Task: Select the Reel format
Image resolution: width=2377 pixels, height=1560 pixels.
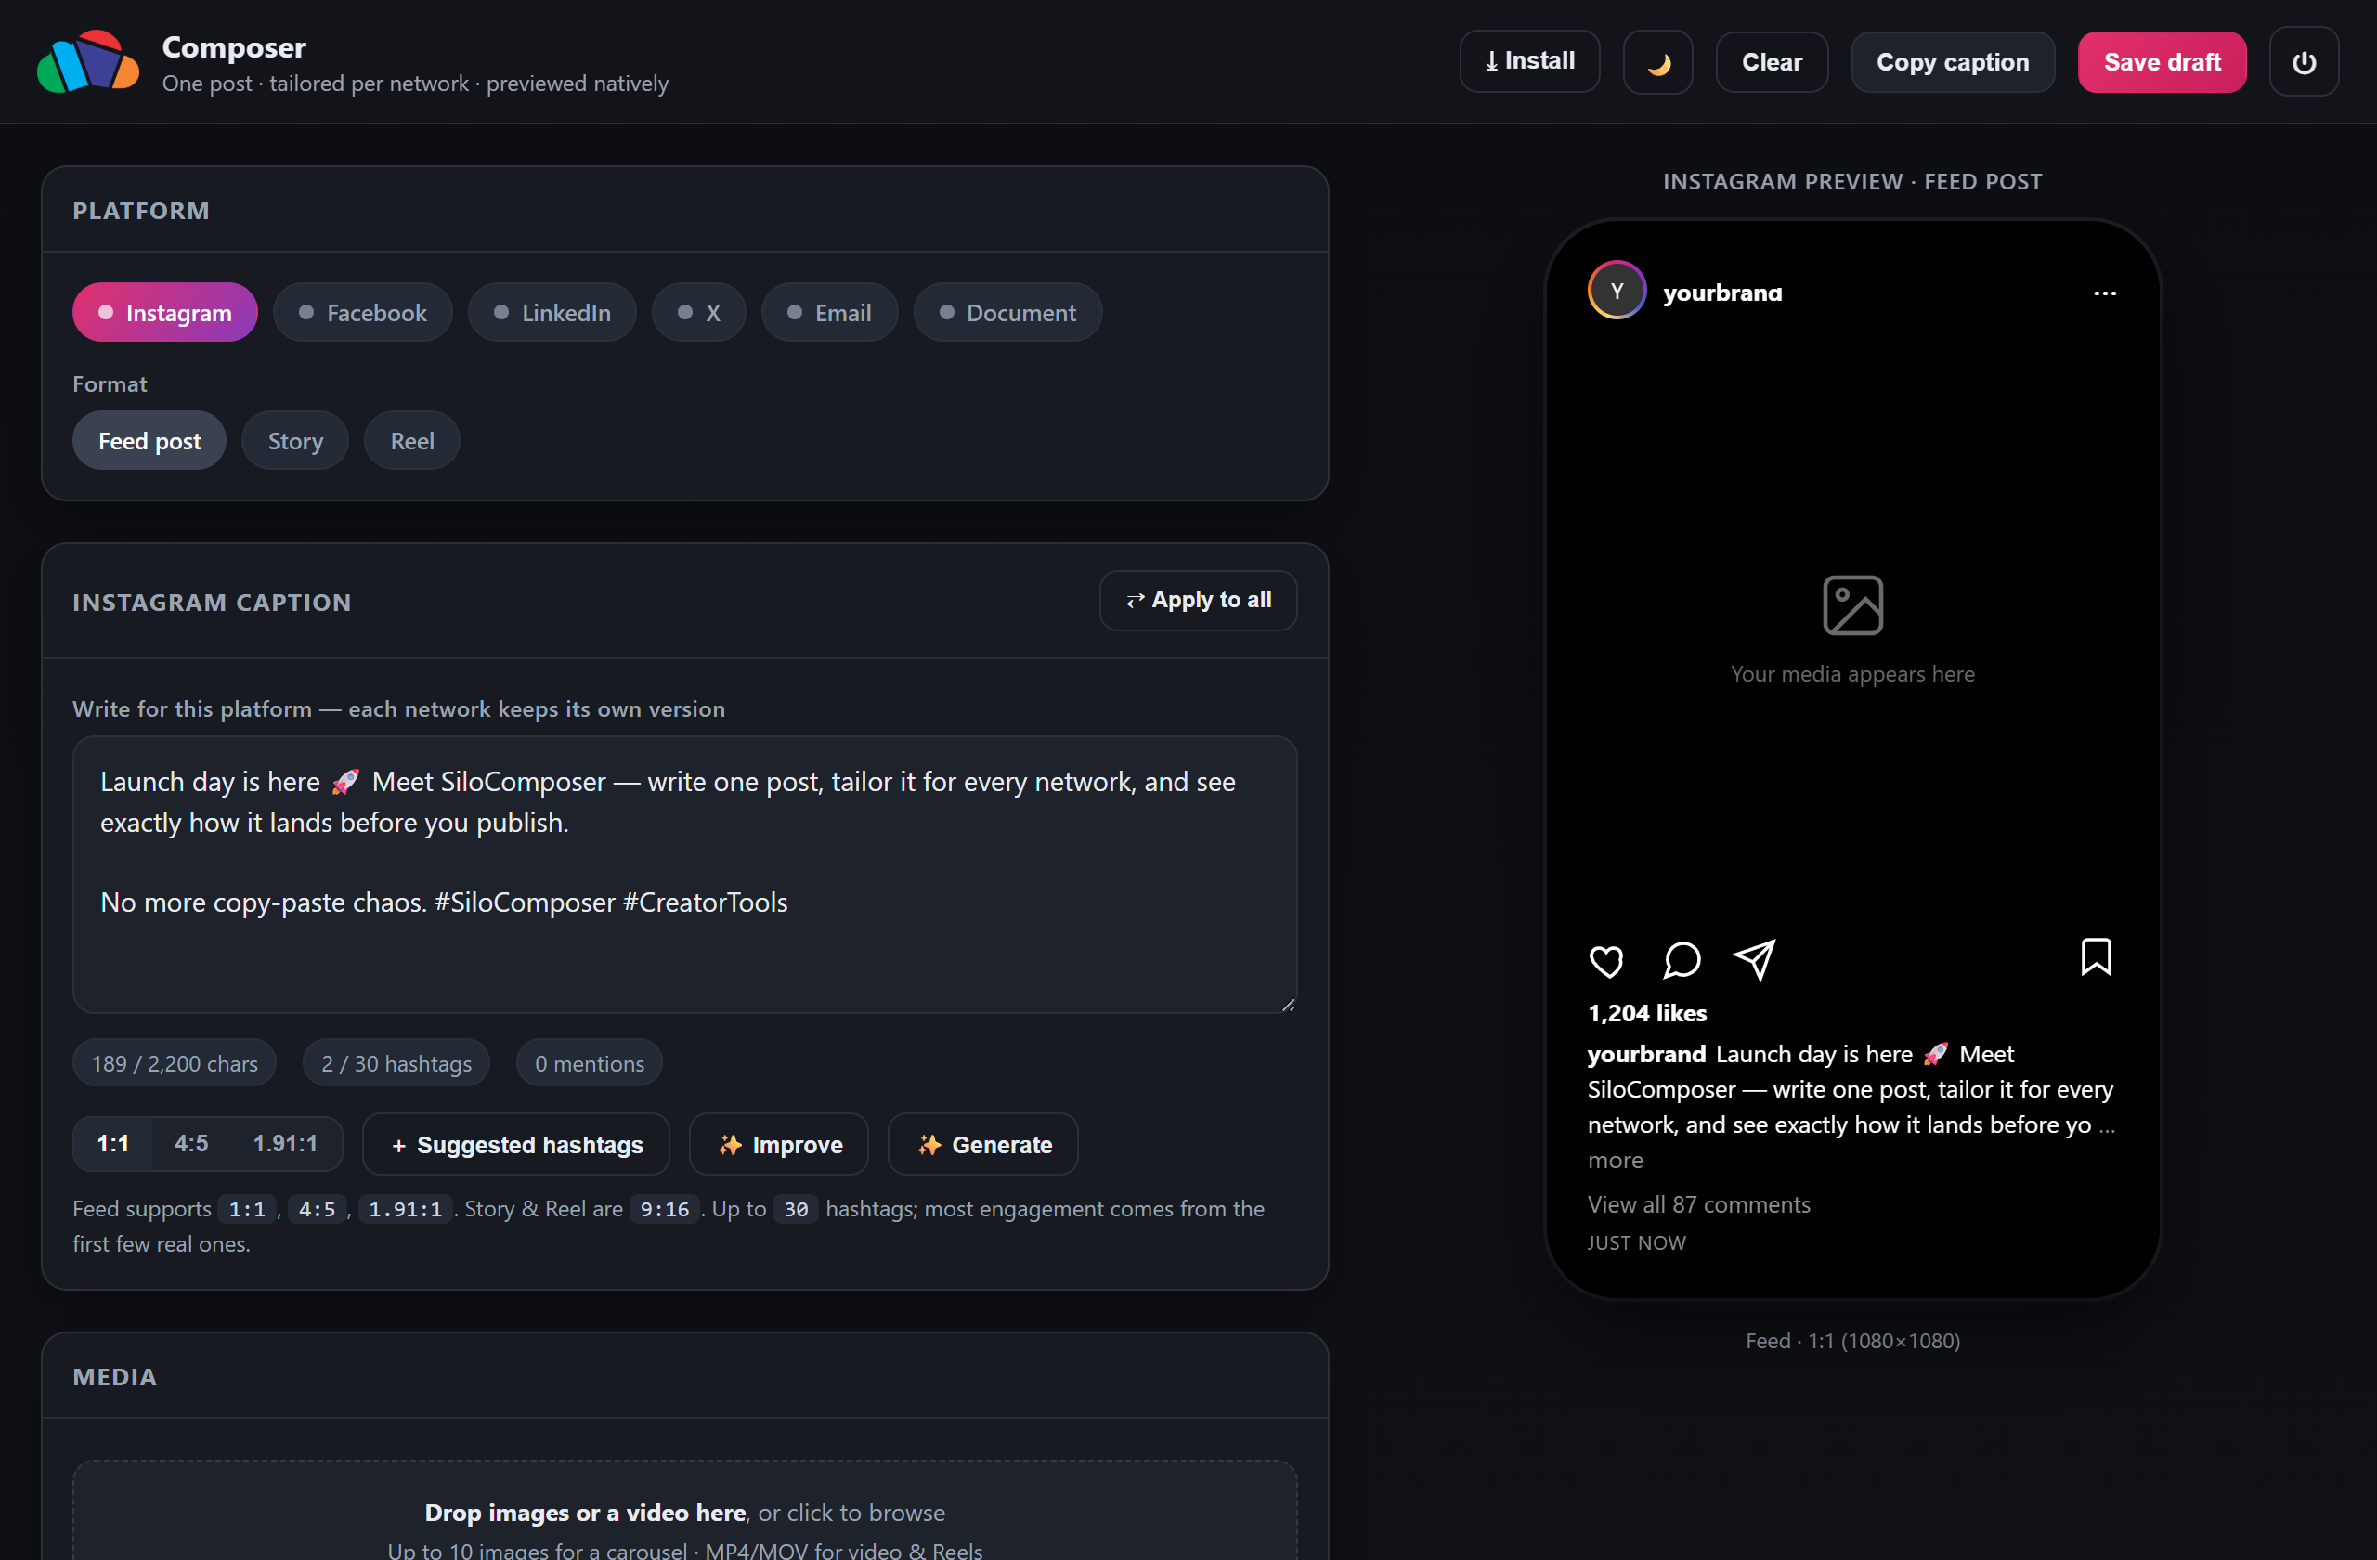Action: pyautogui.click(x=411, y=440)
